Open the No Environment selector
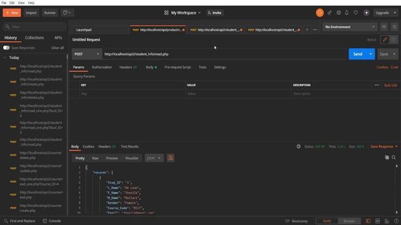401x225 pixels. click(350, 27)
